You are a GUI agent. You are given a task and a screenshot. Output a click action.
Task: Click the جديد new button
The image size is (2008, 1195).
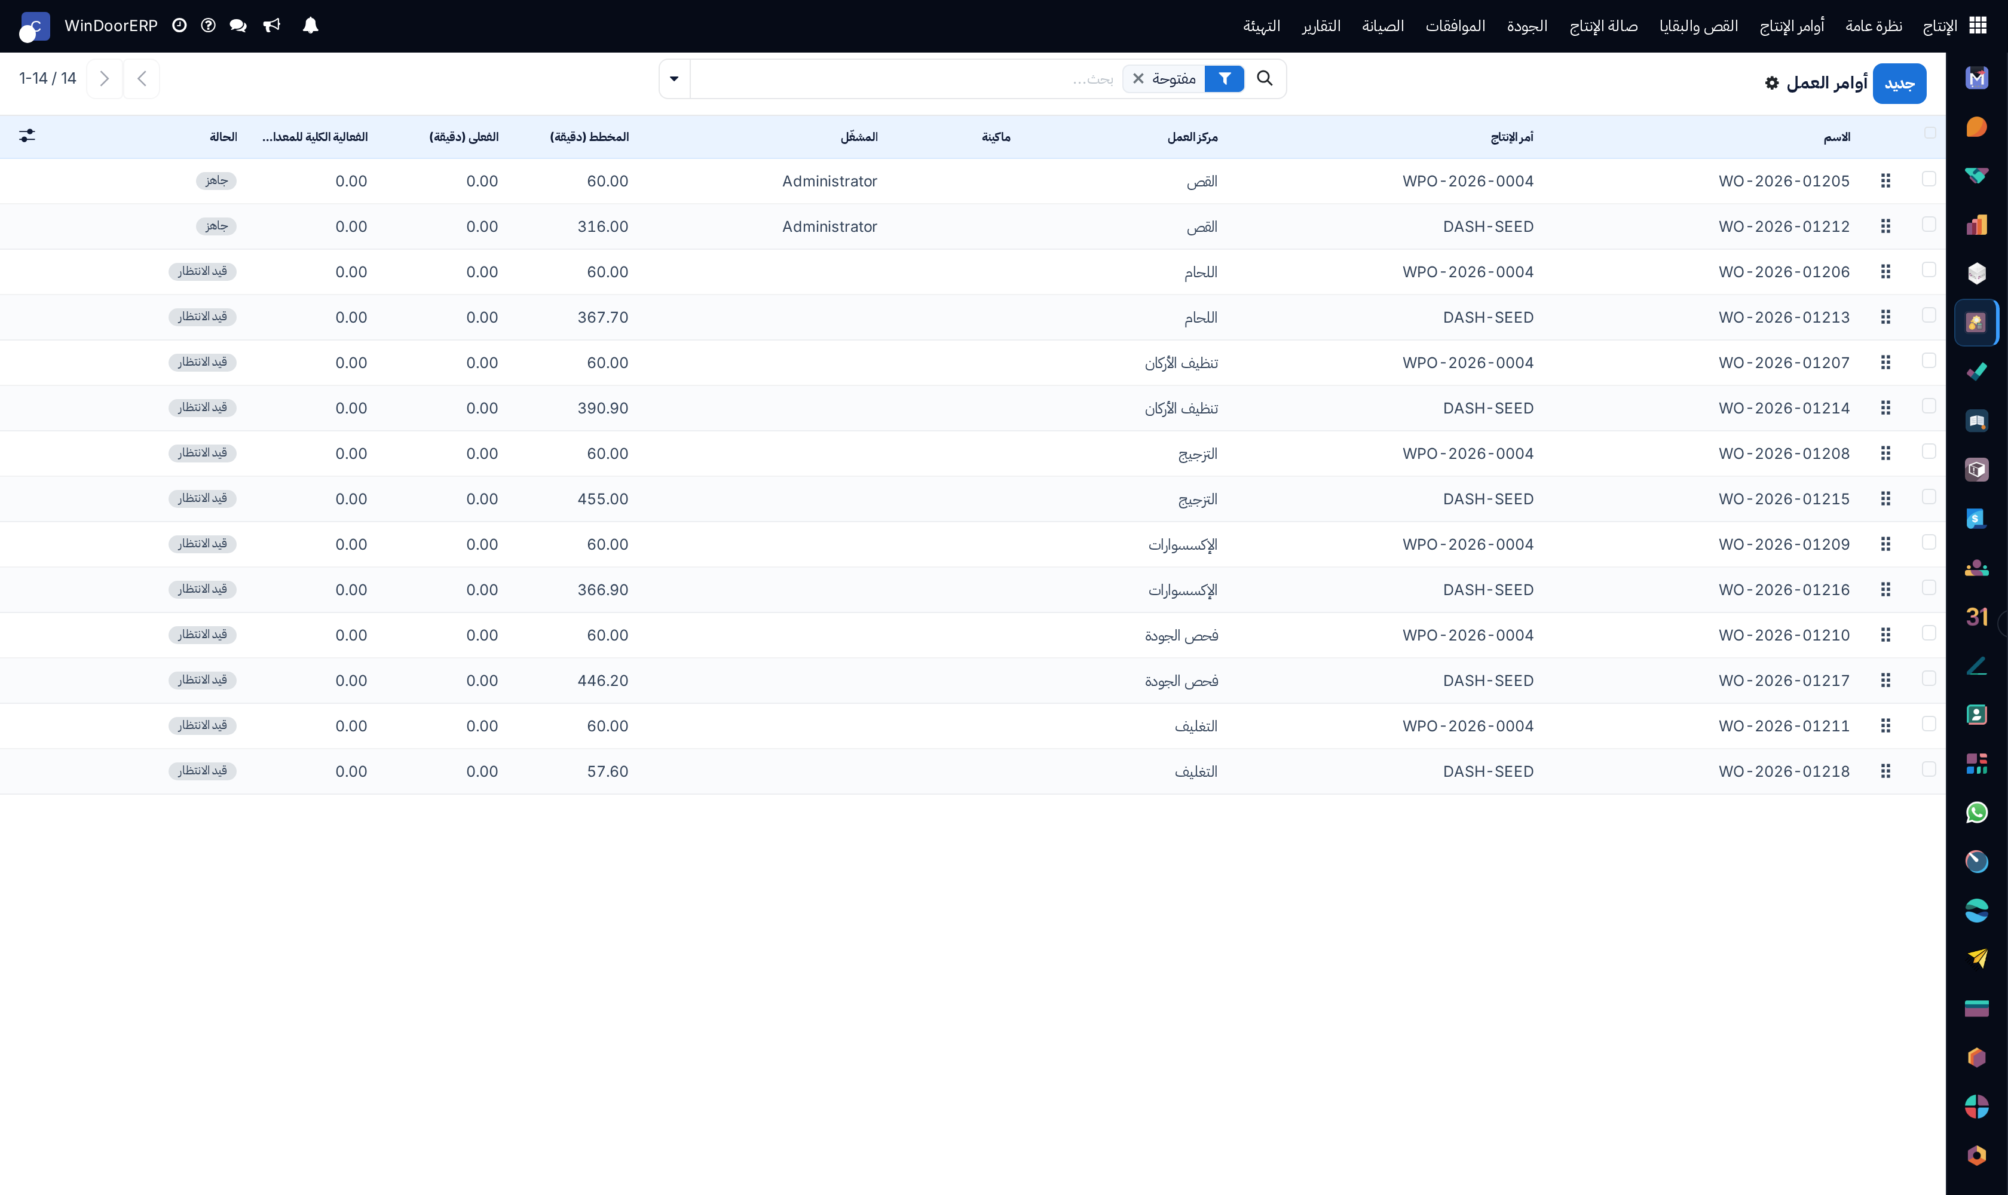click(x=1899, y=84)
